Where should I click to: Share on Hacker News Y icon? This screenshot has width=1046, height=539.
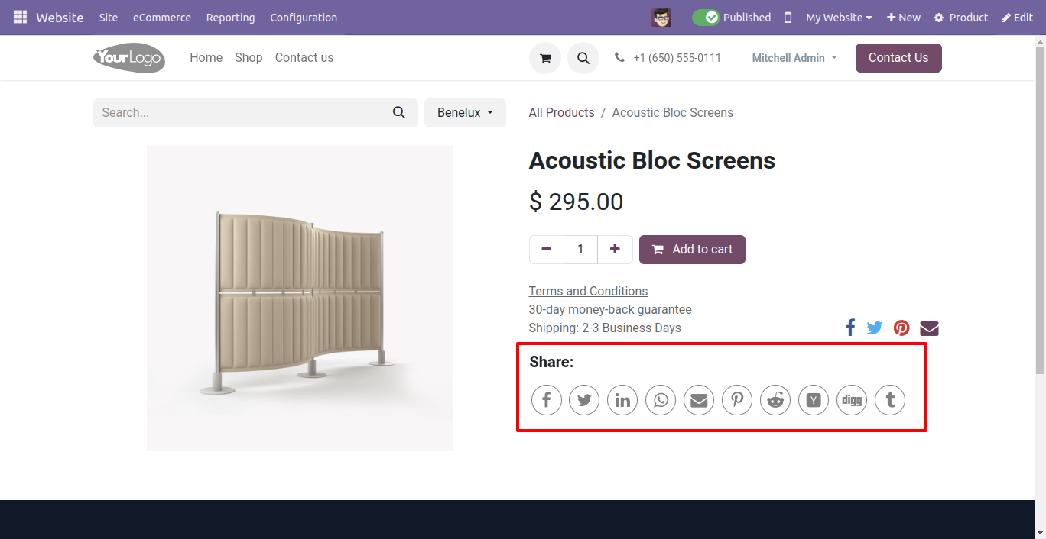[814, 400]
